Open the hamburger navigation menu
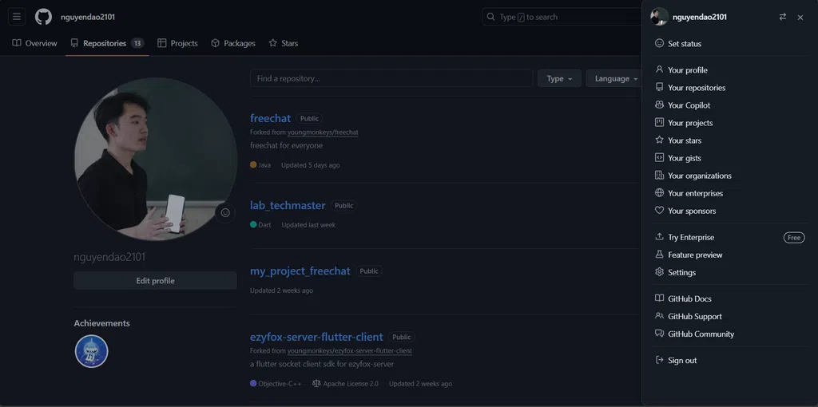Viewport: 818px width, 407px height. (17, 17)
